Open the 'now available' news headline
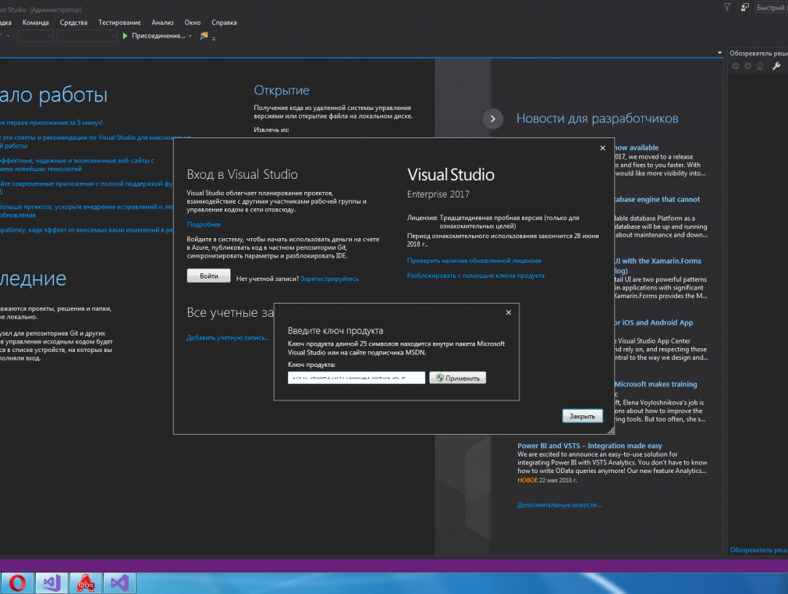This screenshot has width=788, height=594. coord(636,148)
